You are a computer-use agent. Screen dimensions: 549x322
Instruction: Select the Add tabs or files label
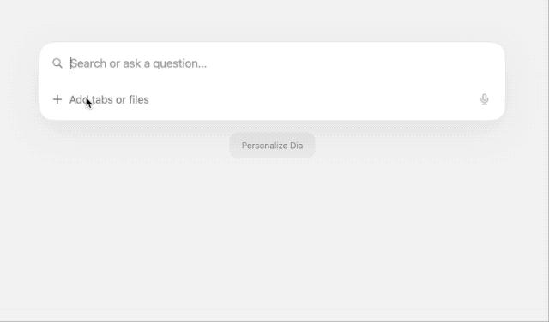click(109, 99)
